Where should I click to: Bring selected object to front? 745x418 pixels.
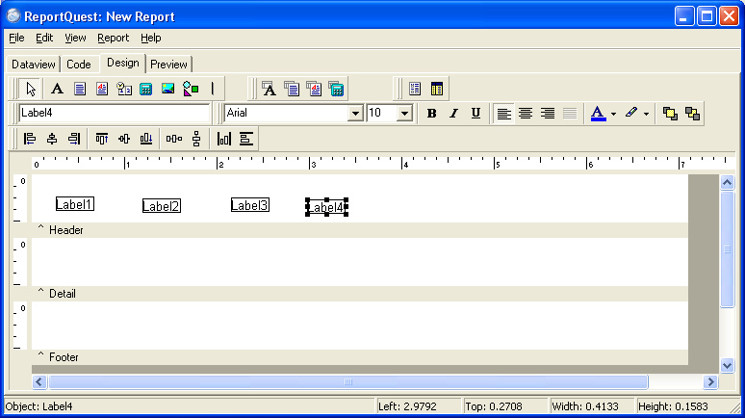(x=670, y=114)
